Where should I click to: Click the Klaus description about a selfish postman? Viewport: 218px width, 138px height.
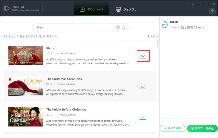(88, 62)
